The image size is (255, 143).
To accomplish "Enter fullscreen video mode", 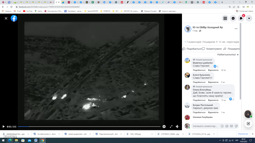I will (x=171, y=127).
